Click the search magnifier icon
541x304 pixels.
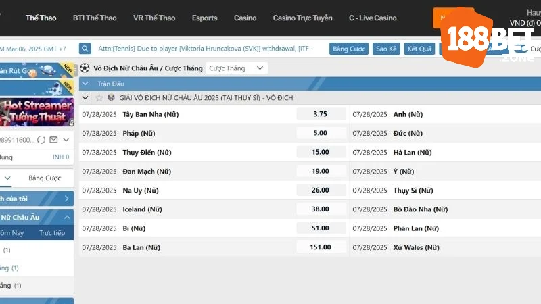[85, 49]
